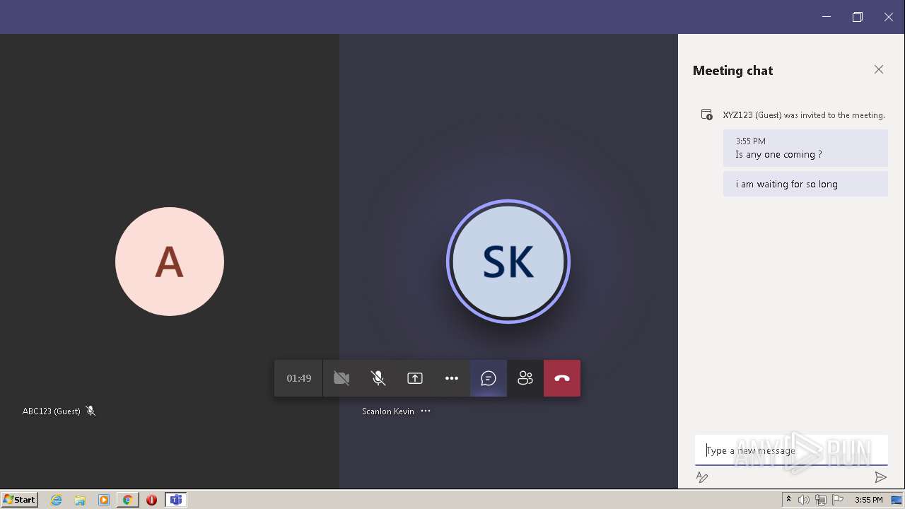Click the Scanlon Kevin name label
Screen dimensions: 905x509
coord(388,411)
